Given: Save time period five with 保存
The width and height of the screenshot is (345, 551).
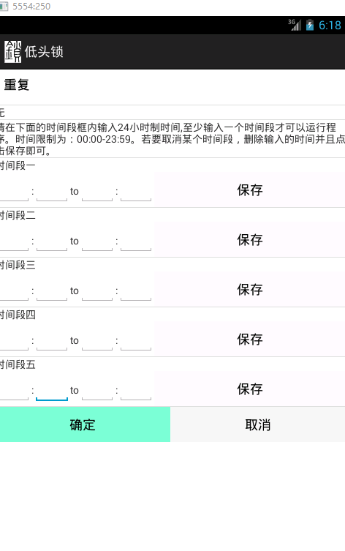Looking at the screenshot, I should (x=250, y=389).
